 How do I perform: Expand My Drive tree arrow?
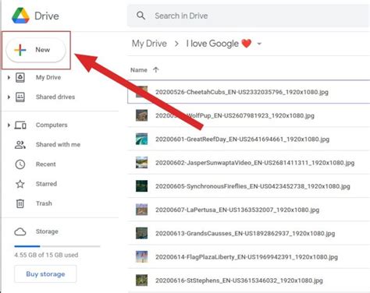9,77
